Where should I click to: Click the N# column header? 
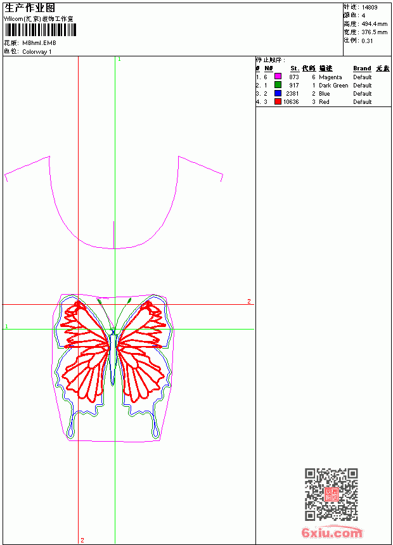point(269,68)
